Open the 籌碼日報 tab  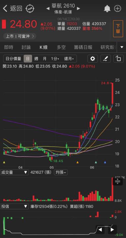(83, 47)
